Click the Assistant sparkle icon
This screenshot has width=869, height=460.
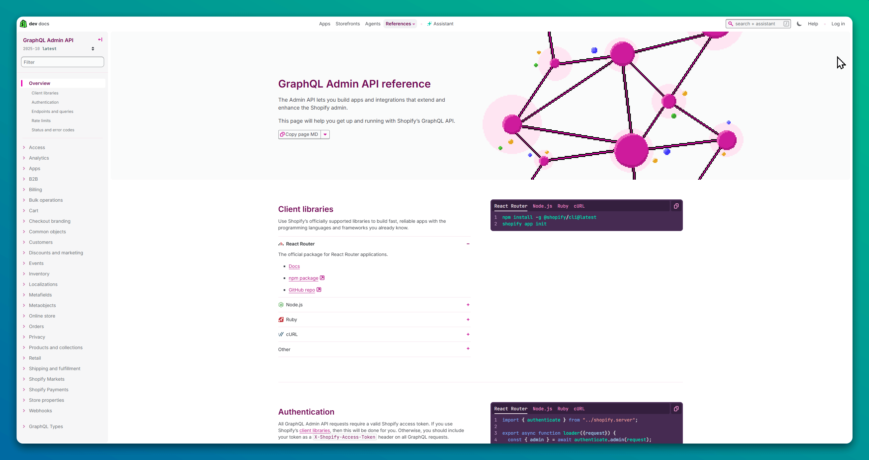(429, 24)
